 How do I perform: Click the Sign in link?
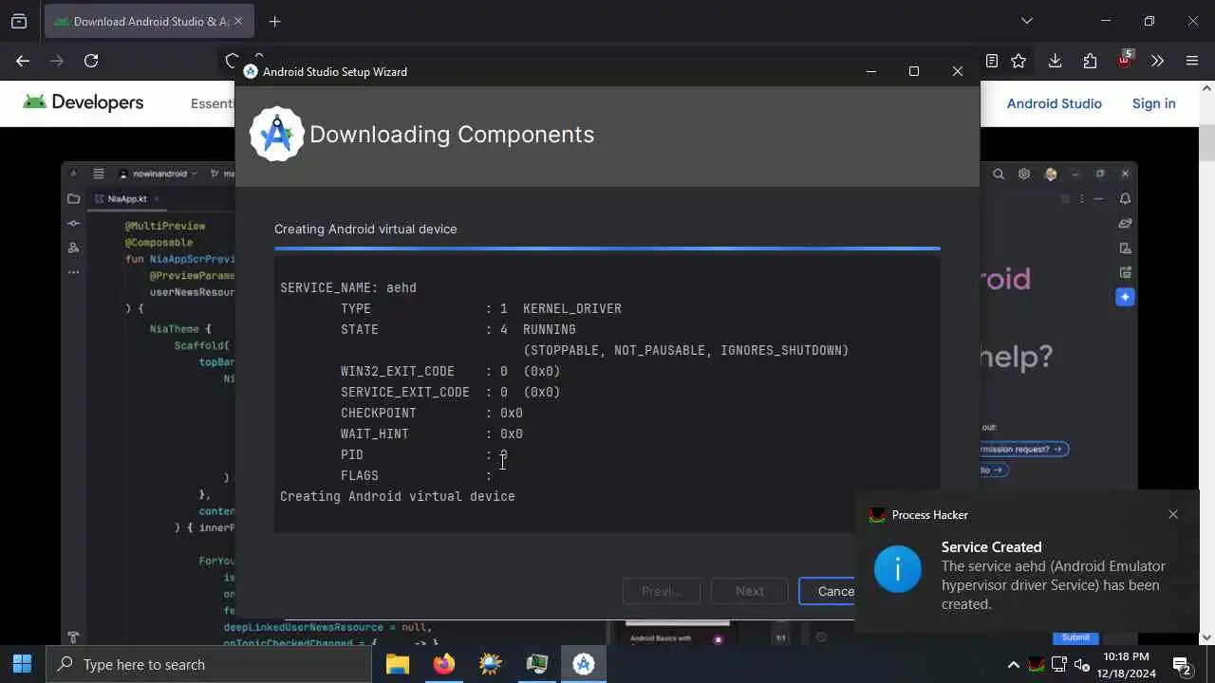click(1153, 103)
